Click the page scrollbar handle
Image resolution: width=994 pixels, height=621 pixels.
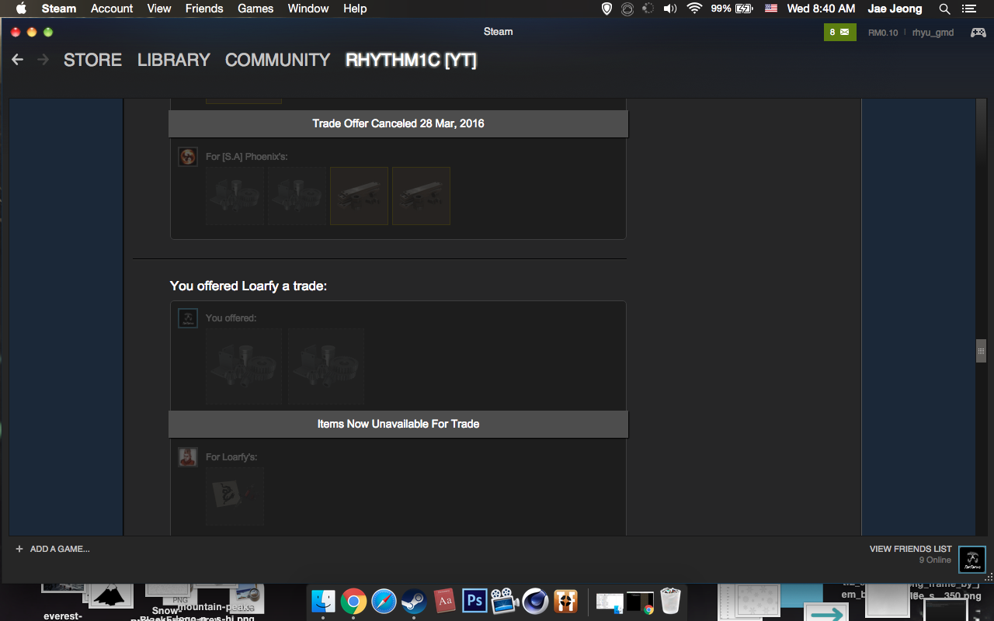[981, 351]
